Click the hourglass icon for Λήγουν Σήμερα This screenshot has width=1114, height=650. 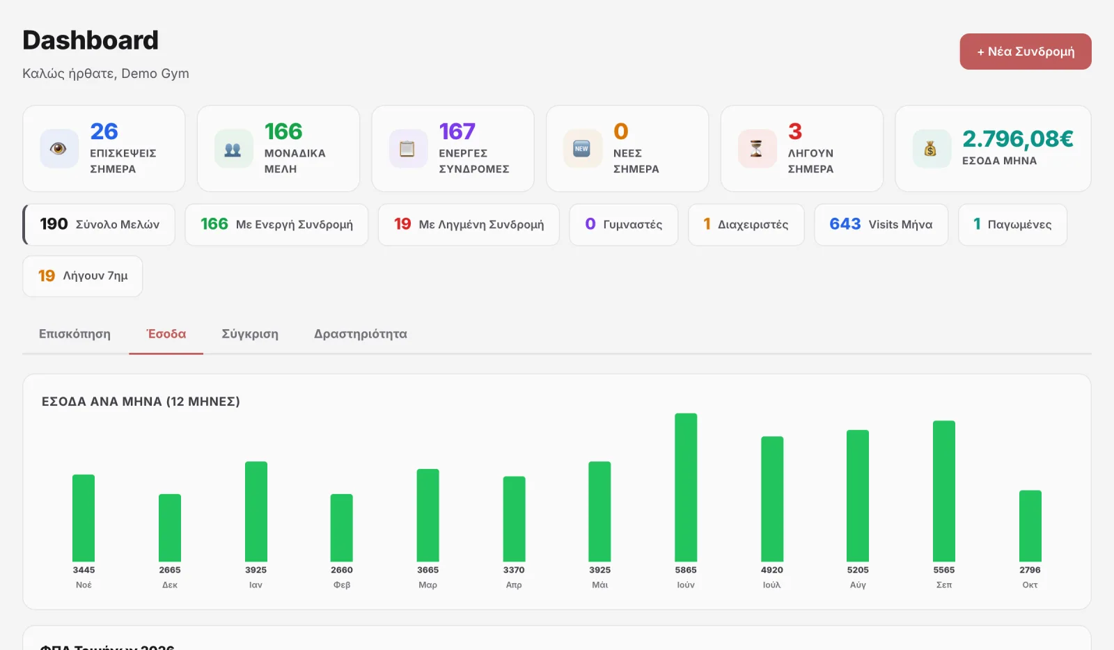pos(757,148)
